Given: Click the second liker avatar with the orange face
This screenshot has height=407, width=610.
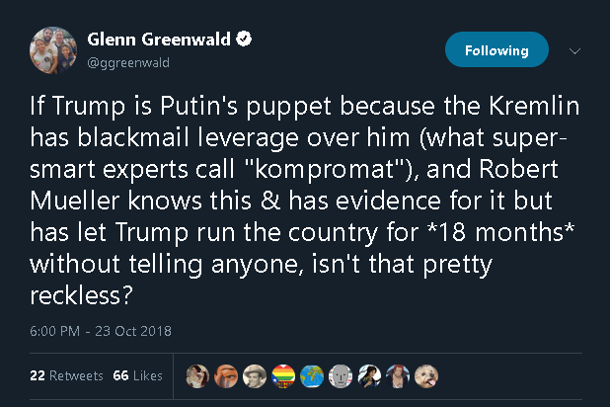Looking at the screenshot, I should 227,375.
